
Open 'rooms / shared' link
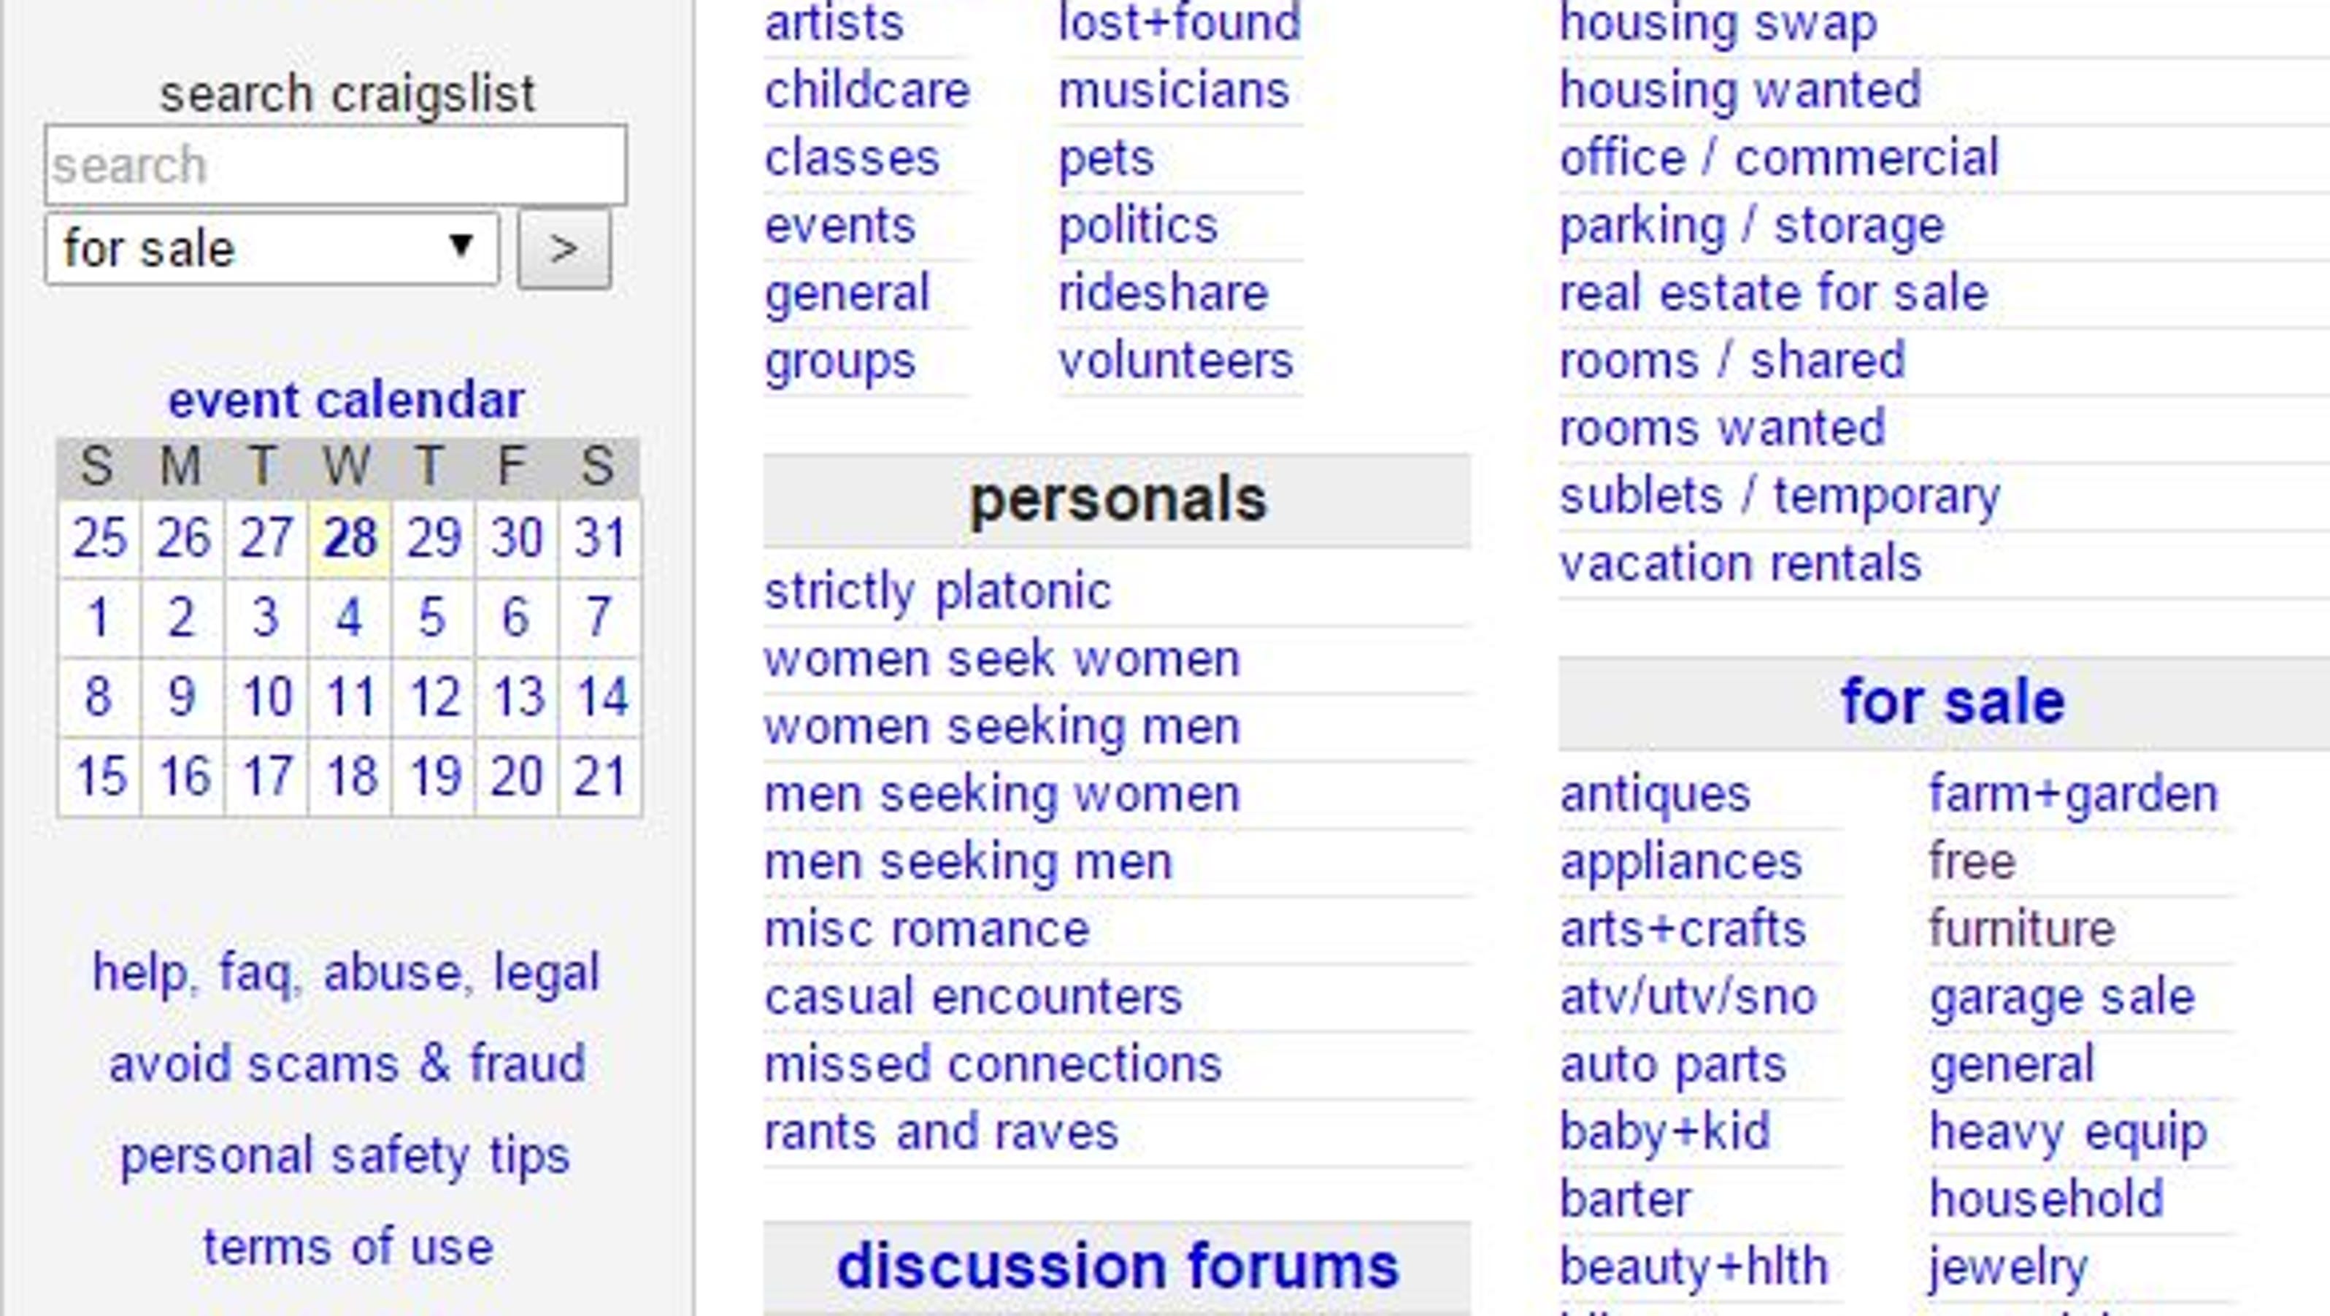tap(1732, 361)
